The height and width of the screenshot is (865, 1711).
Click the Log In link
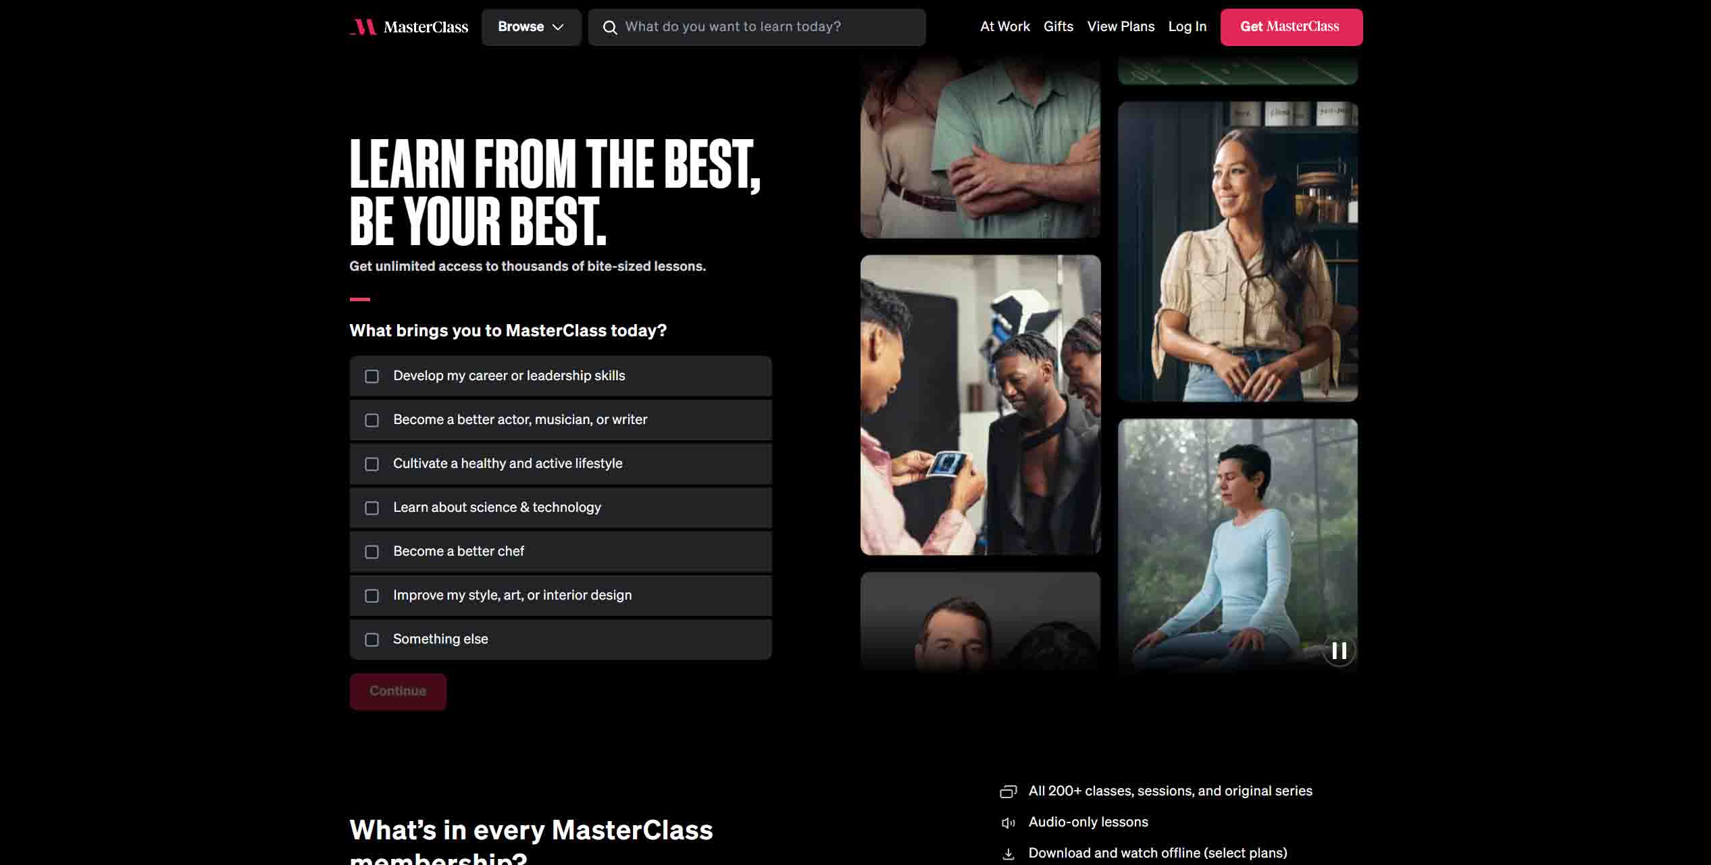pos(1187,26)
